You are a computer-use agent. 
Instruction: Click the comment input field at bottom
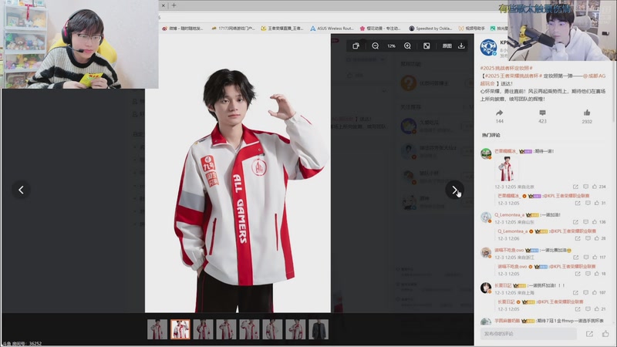[x=528, y=334]
